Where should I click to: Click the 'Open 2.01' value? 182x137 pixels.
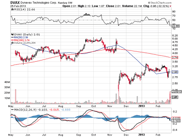click(x=69, y=6)
